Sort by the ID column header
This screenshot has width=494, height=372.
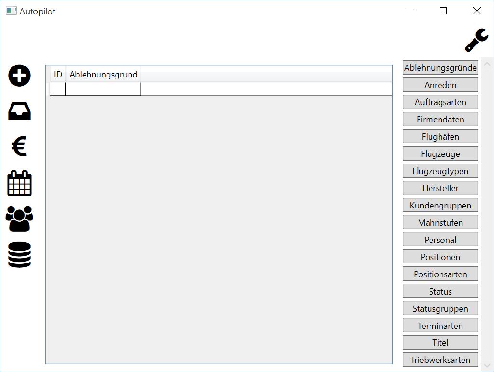(x=58, y=75)
